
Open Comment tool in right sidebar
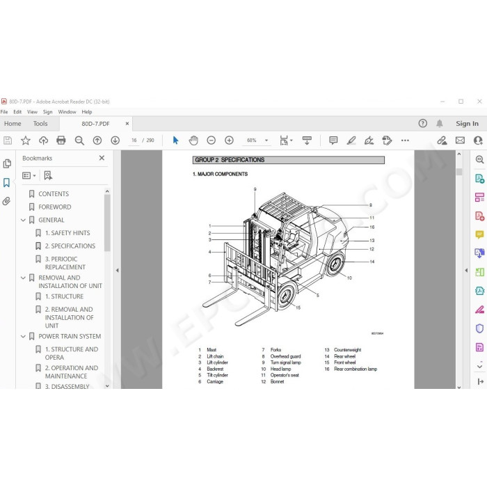[479, 235]
